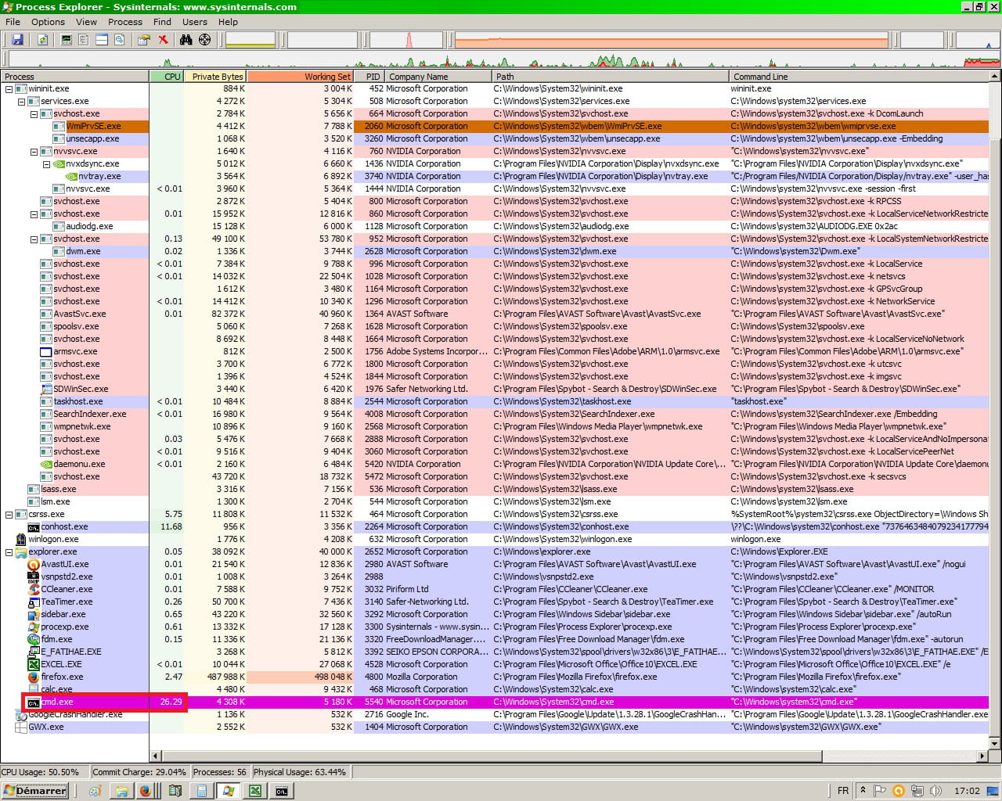Toggle the lower pane view toolbar icon

click(x=102, y=40)
